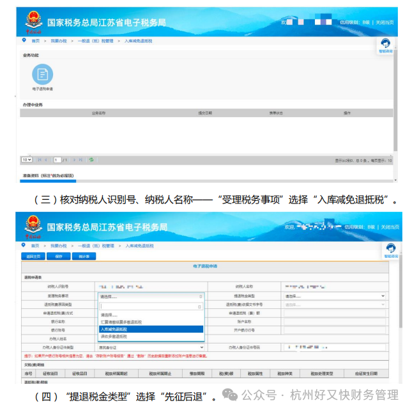
Task: Open 电子退税申请 round icon in top screenshot
Action: click(43, 74)
